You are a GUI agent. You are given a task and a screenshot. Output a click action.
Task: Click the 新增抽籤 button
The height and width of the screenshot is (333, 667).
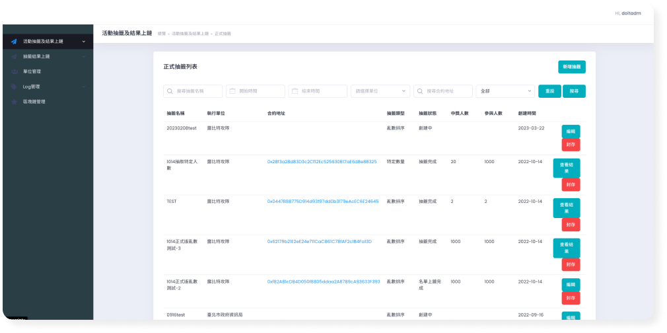click(x=571, y=67)
